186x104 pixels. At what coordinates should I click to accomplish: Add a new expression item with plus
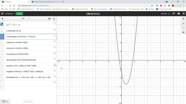tap(2, 18)
